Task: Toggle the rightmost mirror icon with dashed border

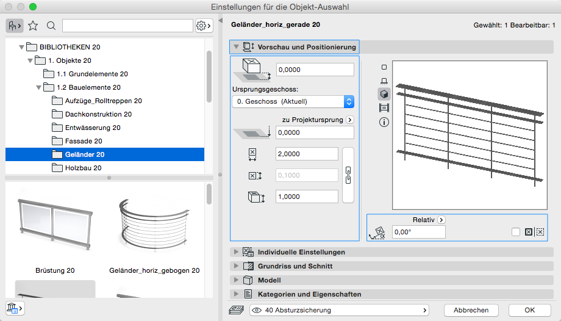Action: [539, 232]
